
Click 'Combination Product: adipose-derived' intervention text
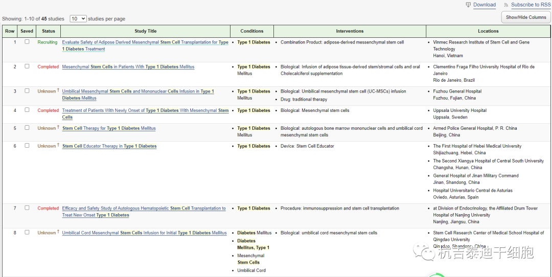click(342, 42)
